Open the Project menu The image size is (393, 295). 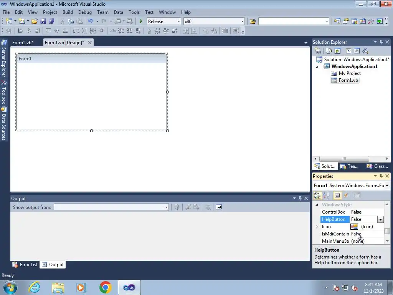pyautogui.click(x=50, y=12)
